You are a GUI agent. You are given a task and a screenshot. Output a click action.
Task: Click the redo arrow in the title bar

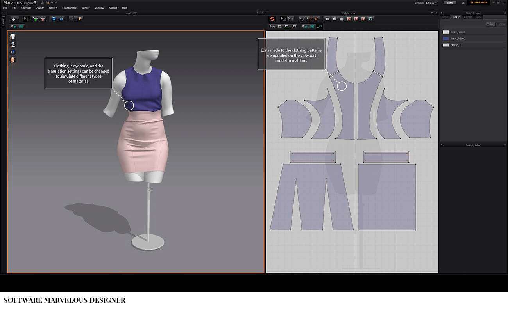tap(56, 2)
